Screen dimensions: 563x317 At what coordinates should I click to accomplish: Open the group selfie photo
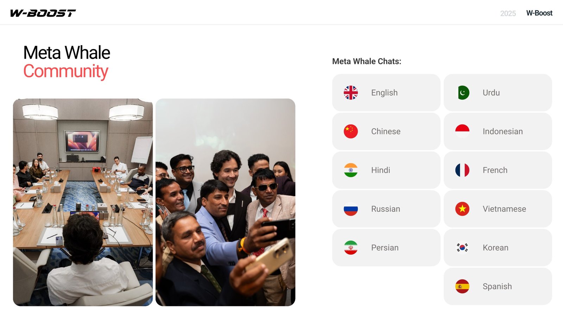pyautogui.click(x=225, y=202)
